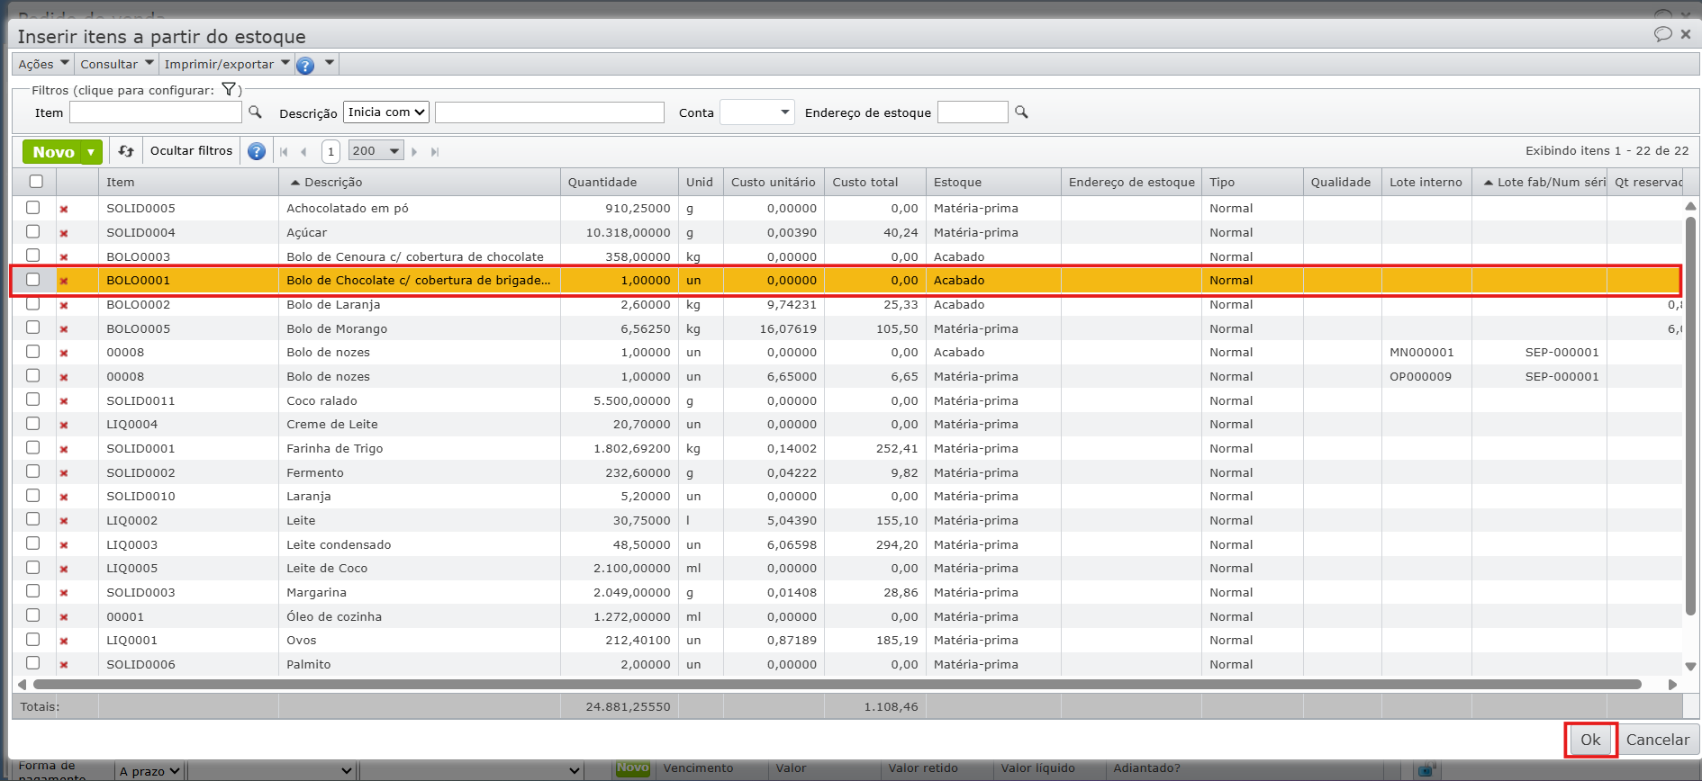
Task: Click the green Novo button
Action: click(x=53, y=152)
